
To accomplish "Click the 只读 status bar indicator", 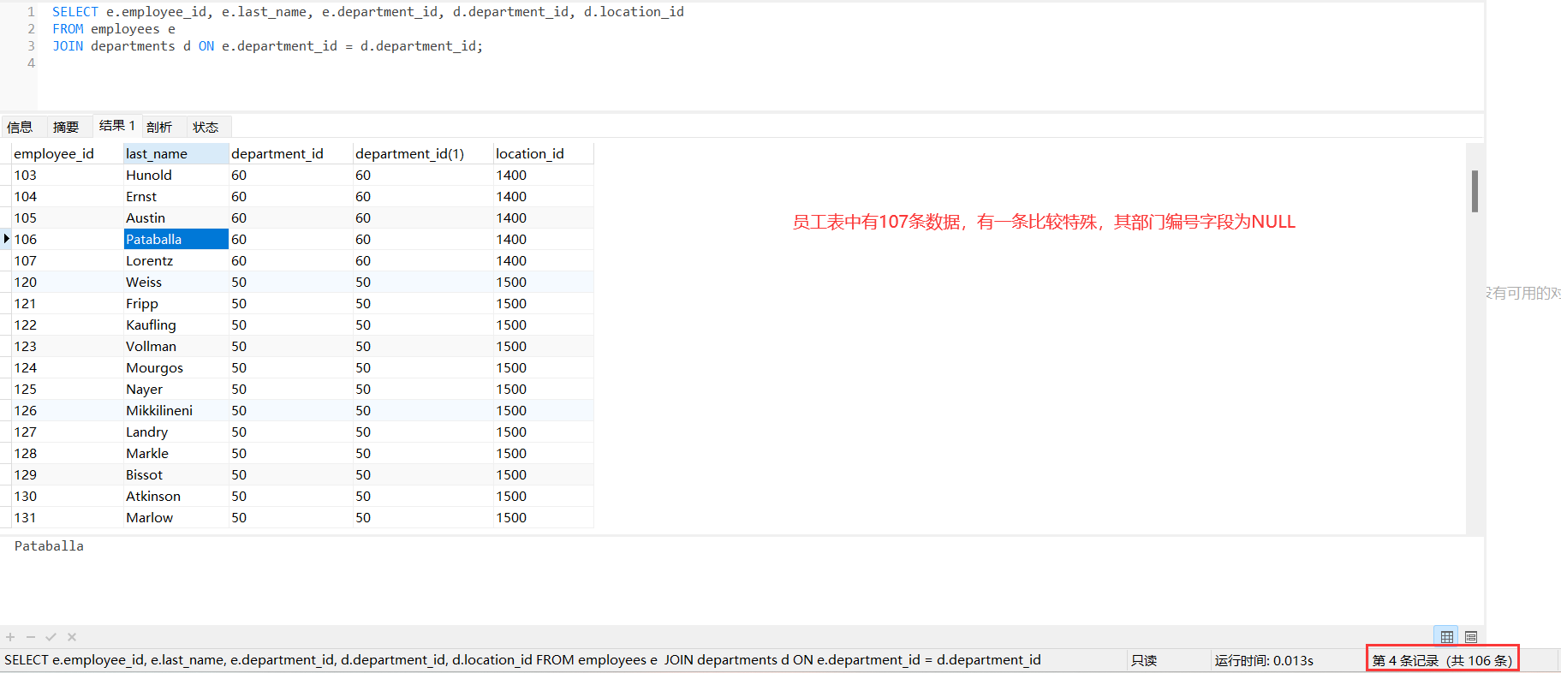I will click(1144, 660).
